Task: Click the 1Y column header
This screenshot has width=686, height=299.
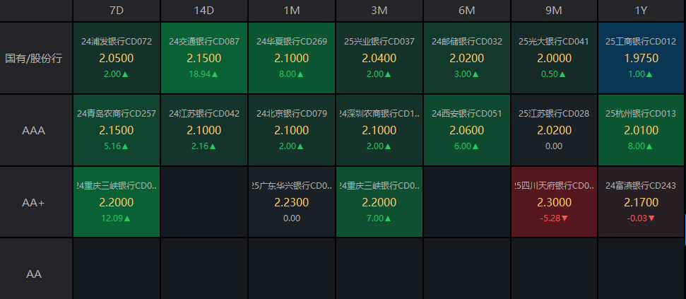Action: 641,11
